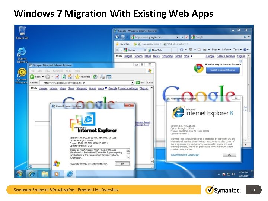
Task: Open IE8 Page menu
Action: [216, 50]
